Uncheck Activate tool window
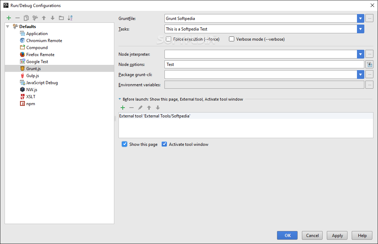This screenshot has height=244, width=378. click(164, 144)
